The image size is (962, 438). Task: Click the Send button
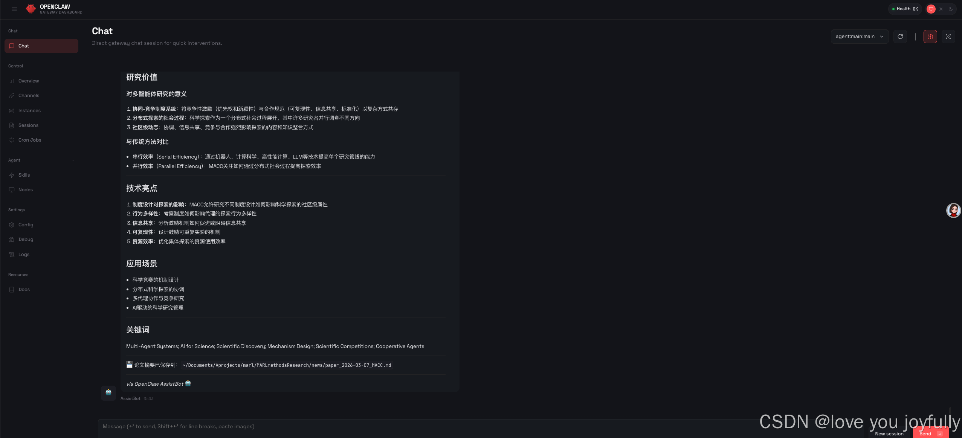point(930,433)
